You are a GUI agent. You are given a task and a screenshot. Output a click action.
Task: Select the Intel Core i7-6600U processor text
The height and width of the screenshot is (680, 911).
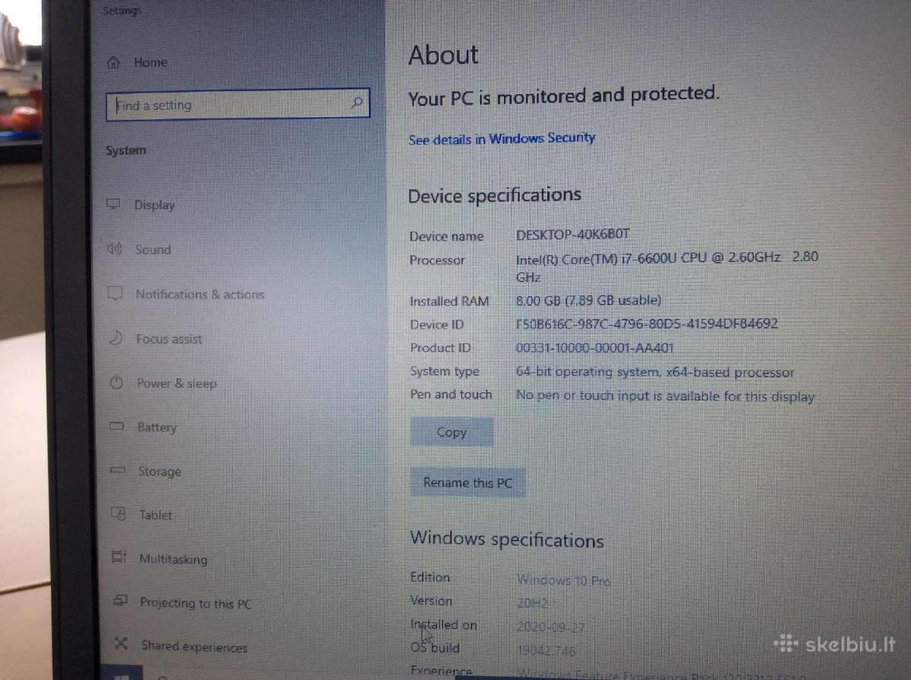(667, 266)
